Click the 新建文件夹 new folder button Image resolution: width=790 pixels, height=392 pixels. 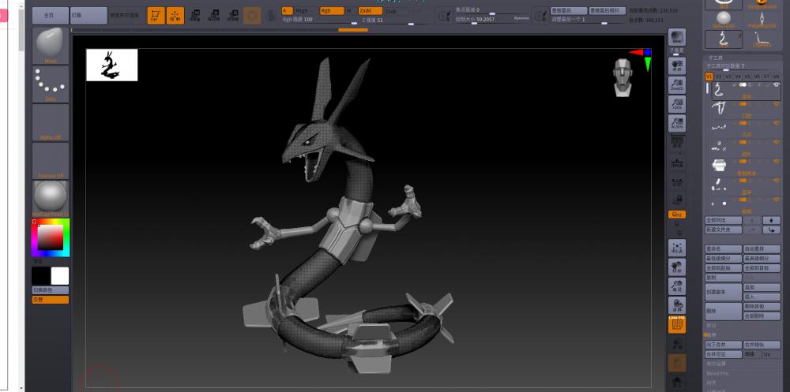[724, 230]
